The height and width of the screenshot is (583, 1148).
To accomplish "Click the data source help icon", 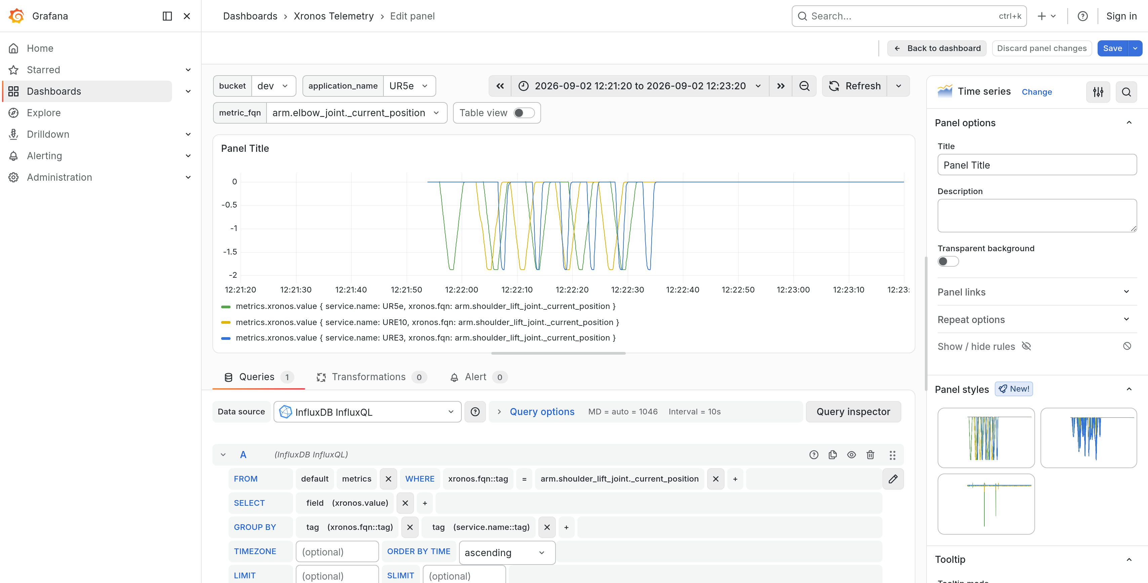I will point(475,411).
